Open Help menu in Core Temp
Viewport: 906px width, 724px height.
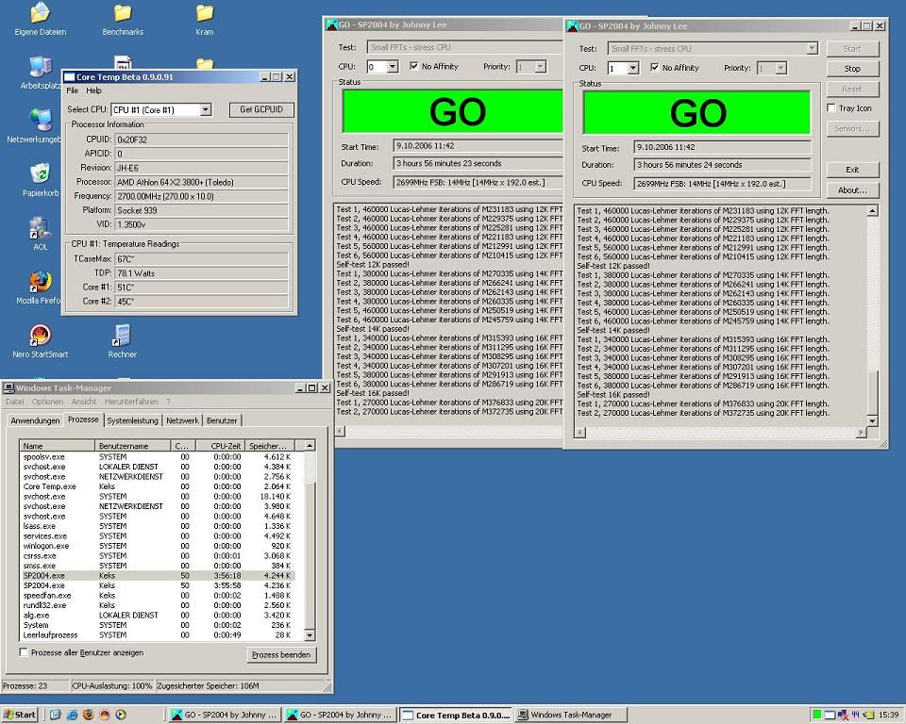[x=93, y=90]
